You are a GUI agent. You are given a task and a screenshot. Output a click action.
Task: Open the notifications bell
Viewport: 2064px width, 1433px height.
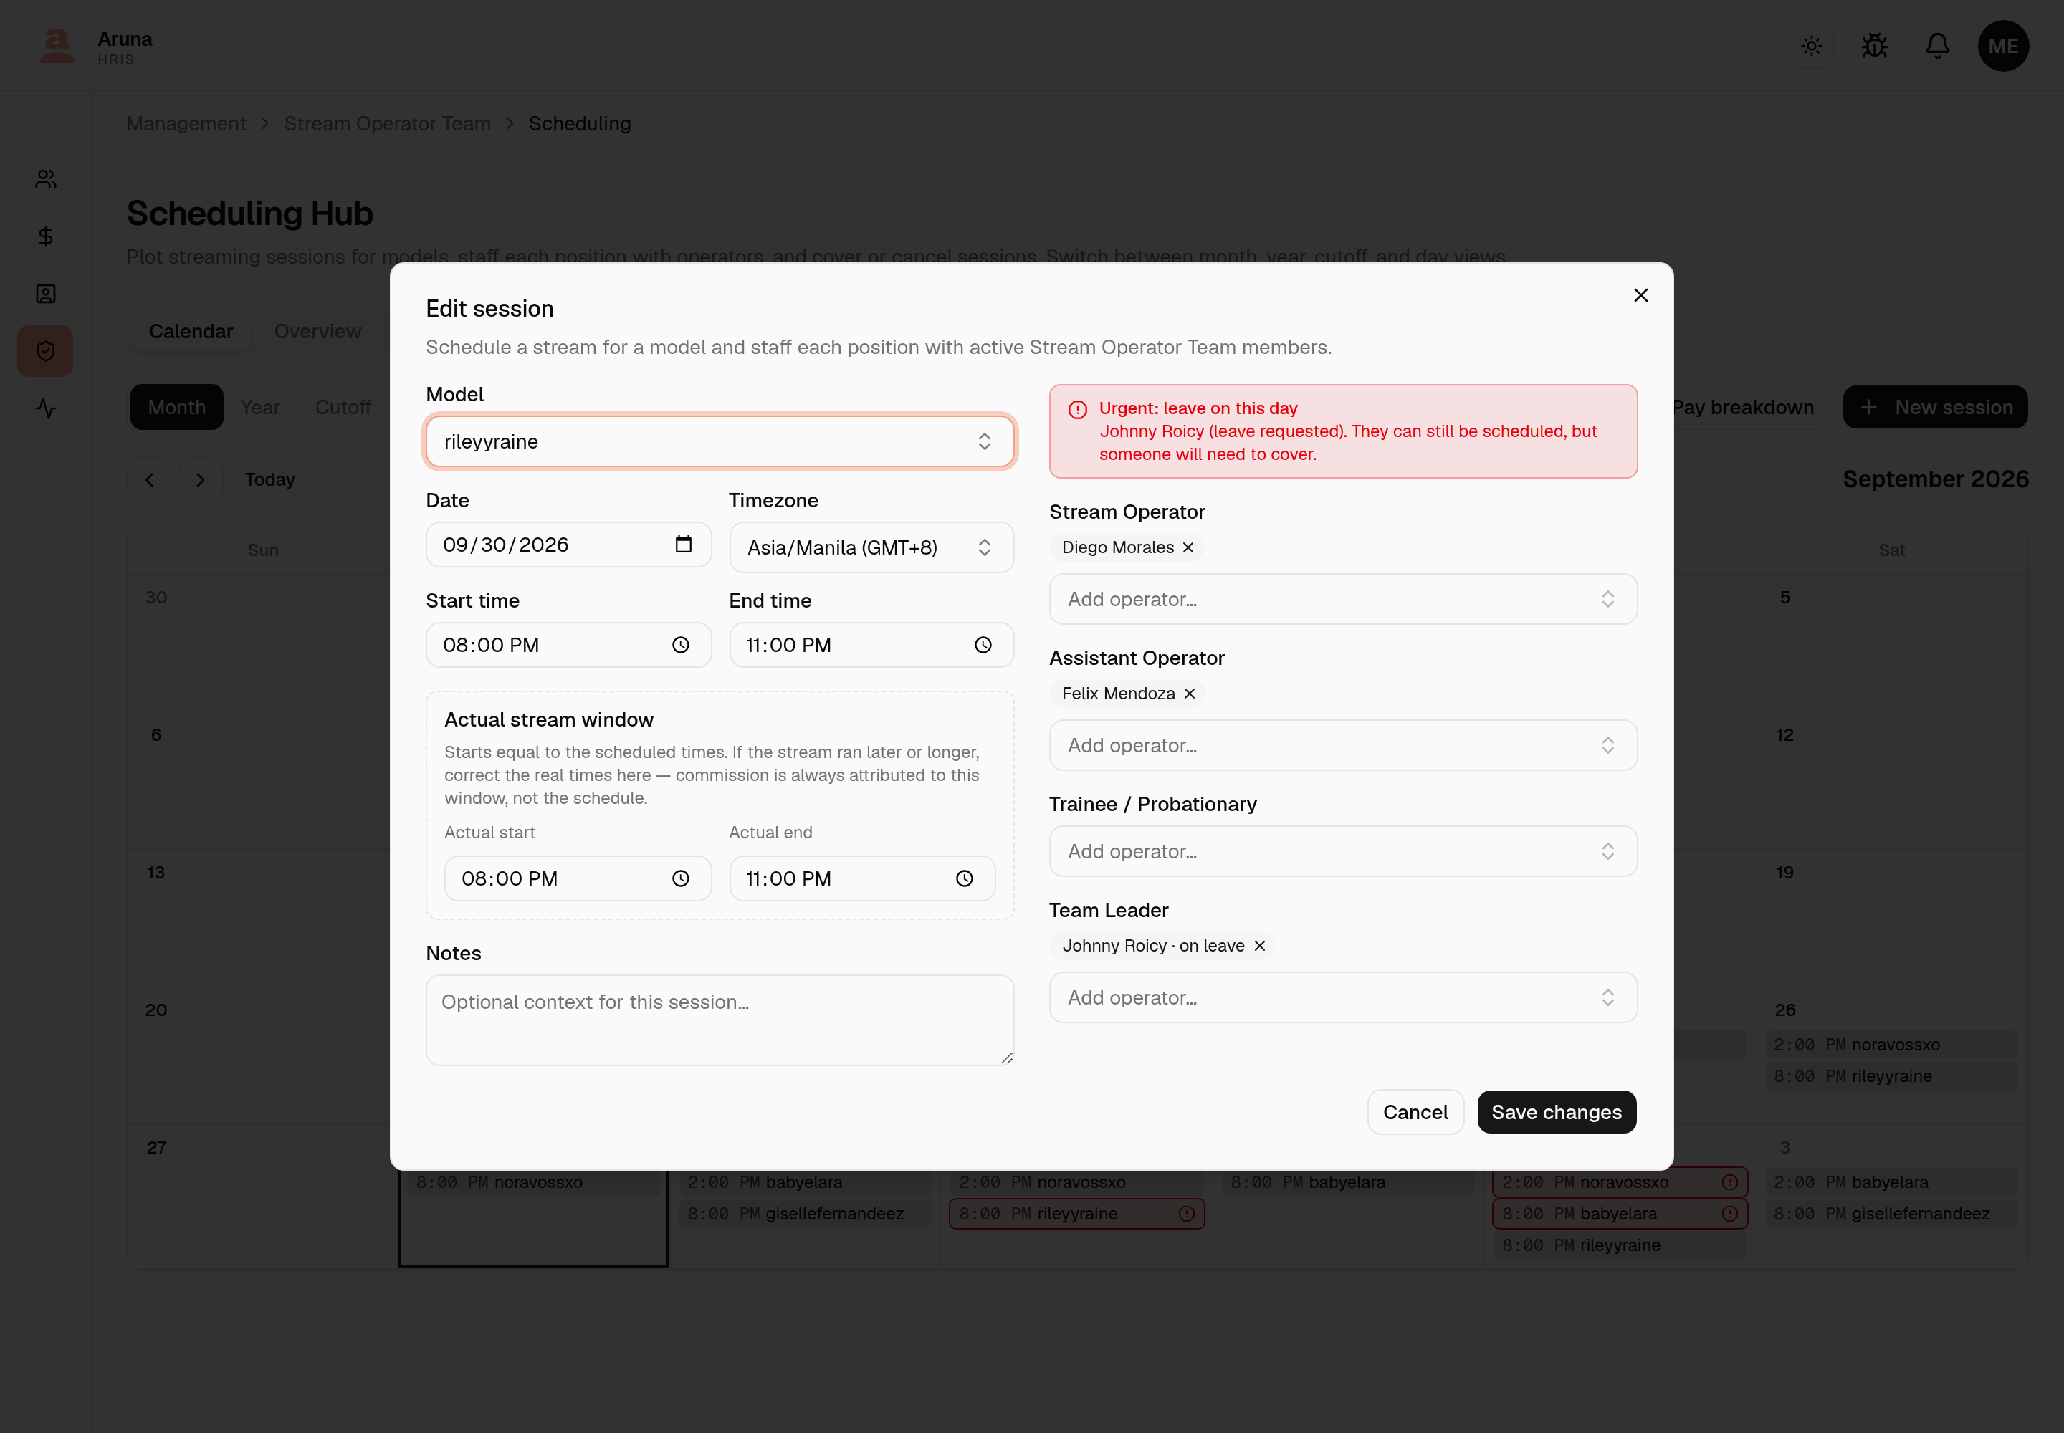[x=1937, y=46]
